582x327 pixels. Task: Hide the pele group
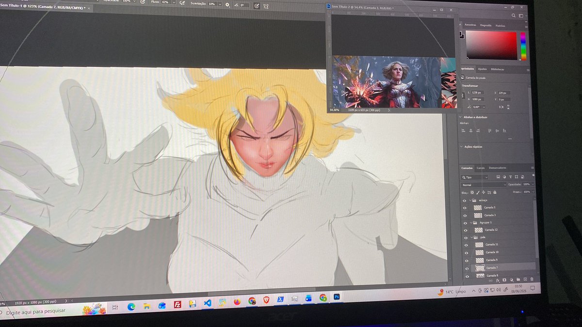click(x=466, y=237)
